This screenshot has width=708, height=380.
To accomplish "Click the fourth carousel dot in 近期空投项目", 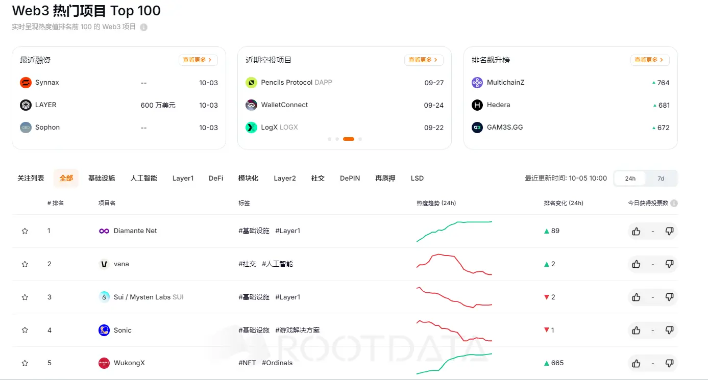I will click(x=360, y=139).
